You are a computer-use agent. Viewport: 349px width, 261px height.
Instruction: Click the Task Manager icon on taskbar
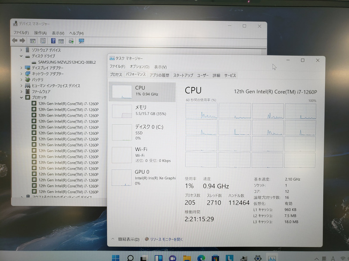click(272, 258)
